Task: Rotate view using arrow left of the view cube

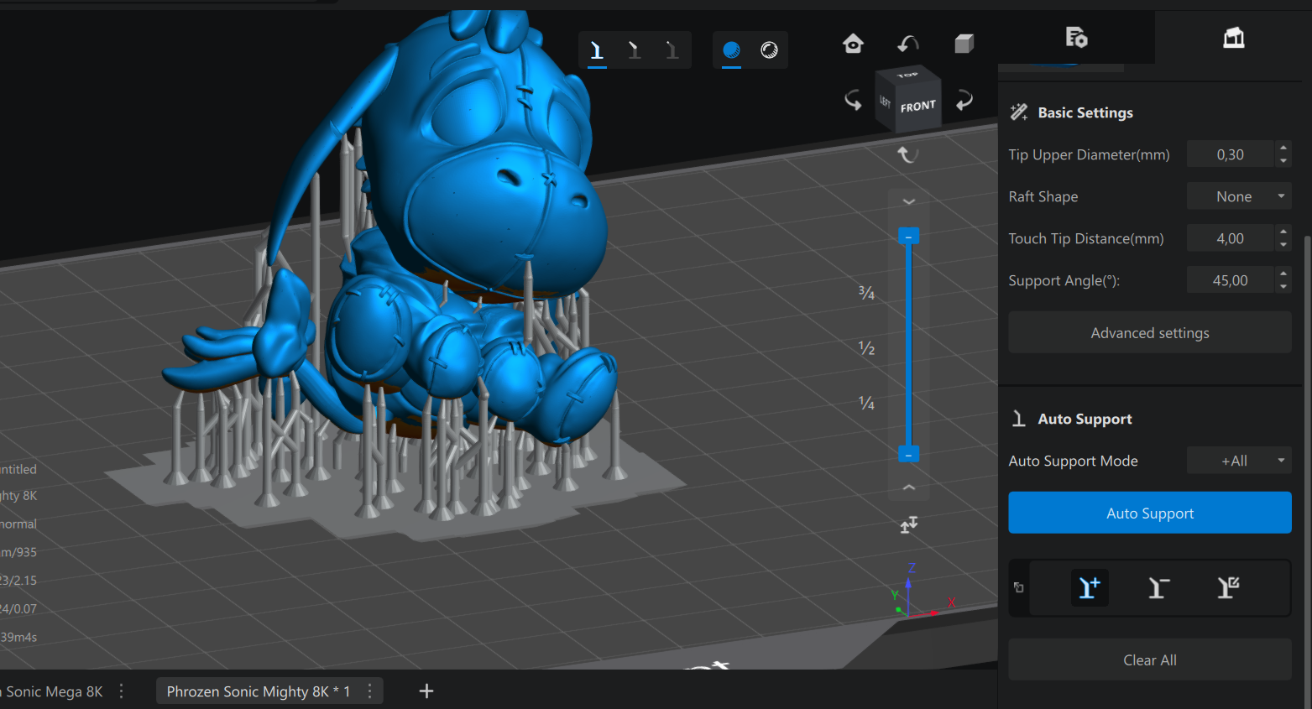Action: click(x=853, y=101)
